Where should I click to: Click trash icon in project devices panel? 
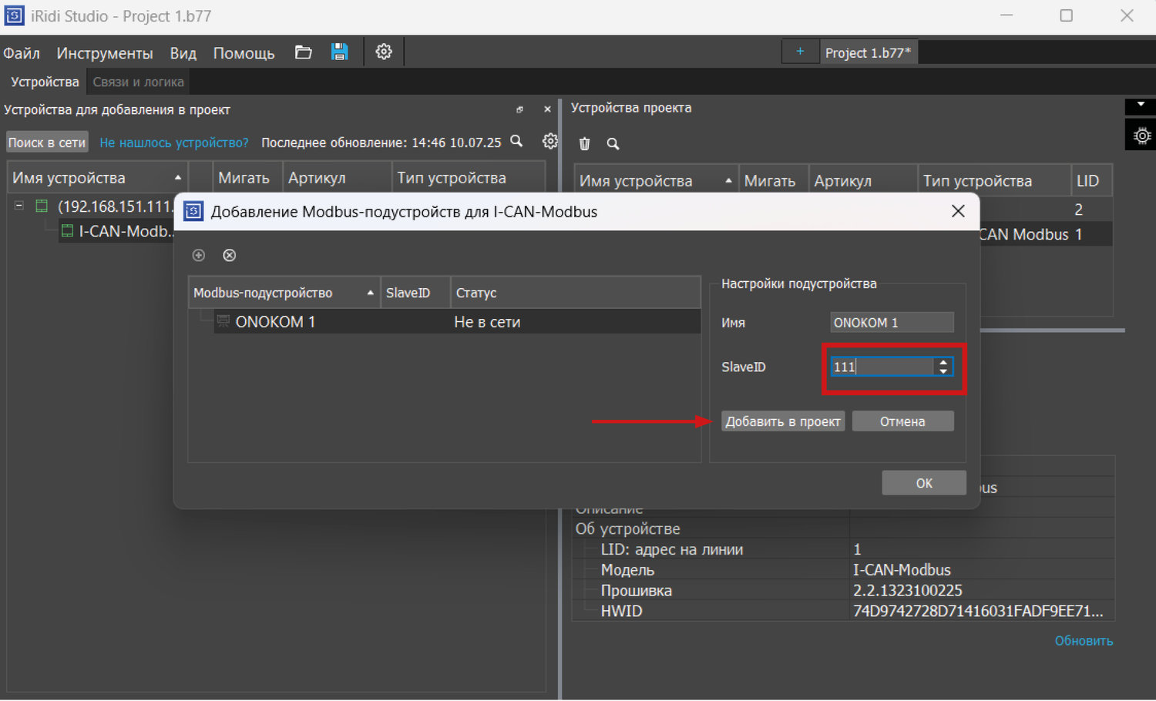(585, 144)
